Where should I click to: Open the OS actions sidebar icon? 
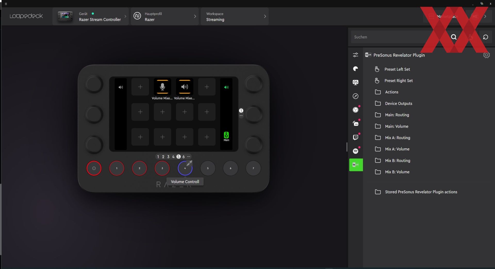coord(356,82)
